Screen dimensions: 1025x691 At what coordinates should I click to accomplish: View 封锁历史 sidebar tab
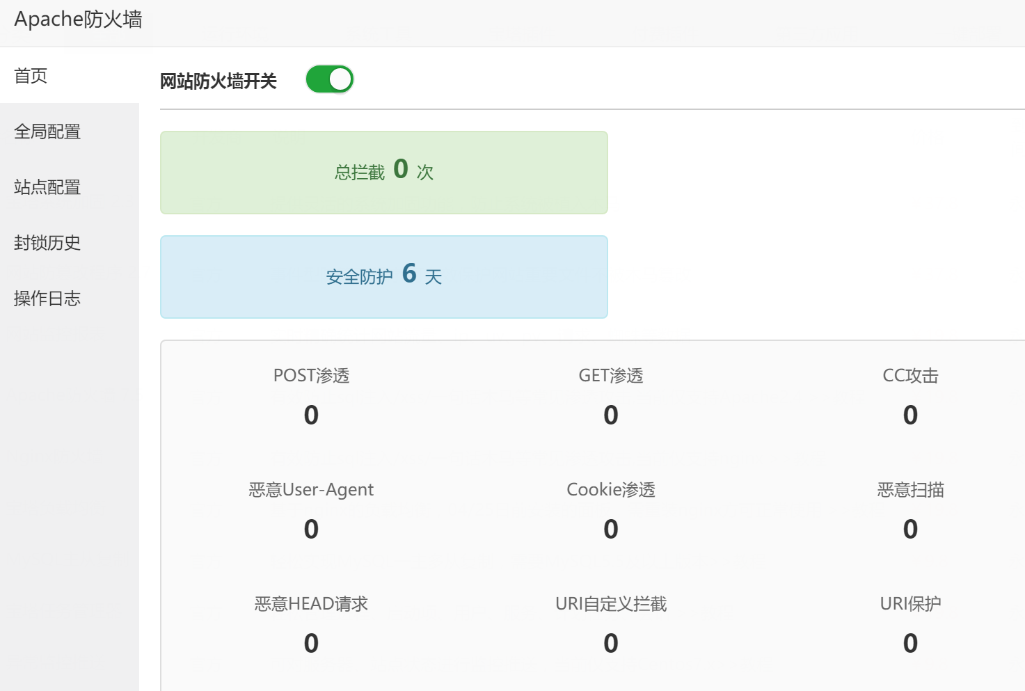click(x=70, y=243)
